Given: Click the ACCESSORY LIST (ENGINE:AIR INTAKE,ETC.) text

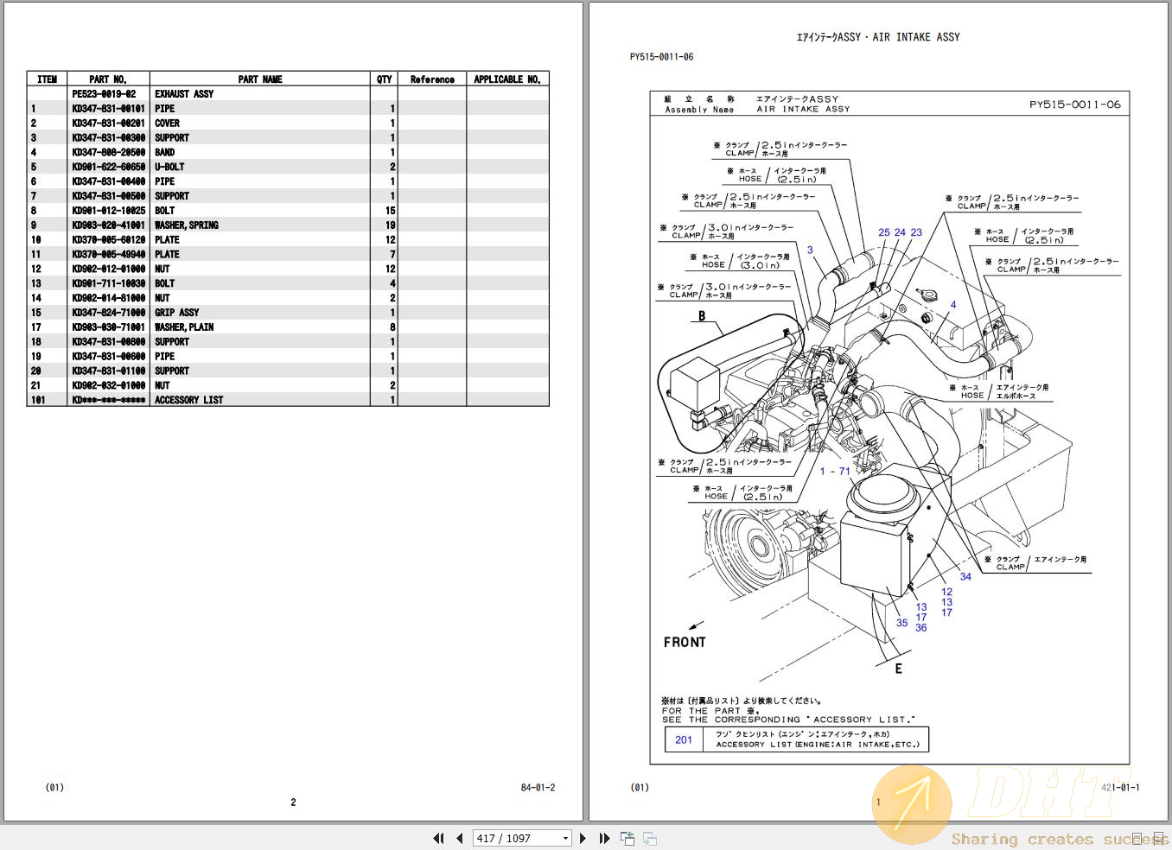Looking at the screenshot, I should tap(818, 744).
